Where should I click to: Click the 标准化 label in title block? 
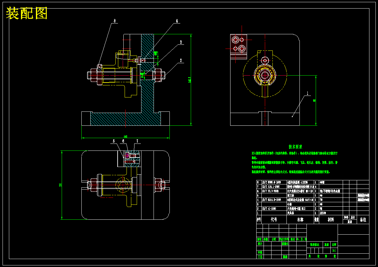pyautogui.click(x=285, y=244)
